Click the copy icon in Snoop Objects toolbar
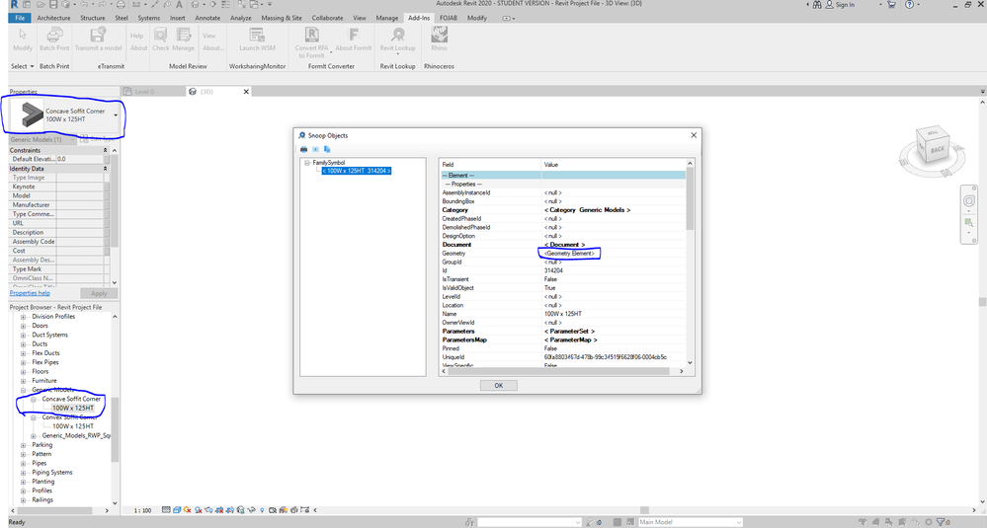This screenshot has height=528, width=987. point(327,150)
